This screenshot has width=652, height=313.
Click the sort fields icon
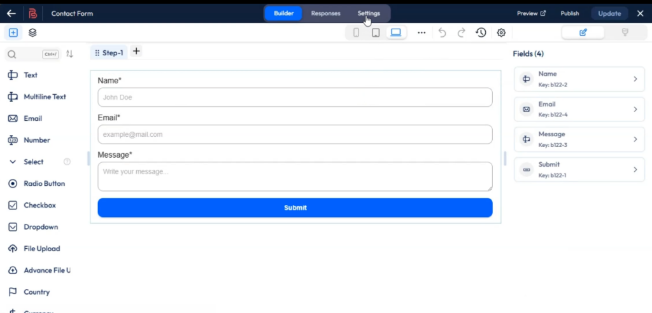pyautogui.click(x=69, y=54)
